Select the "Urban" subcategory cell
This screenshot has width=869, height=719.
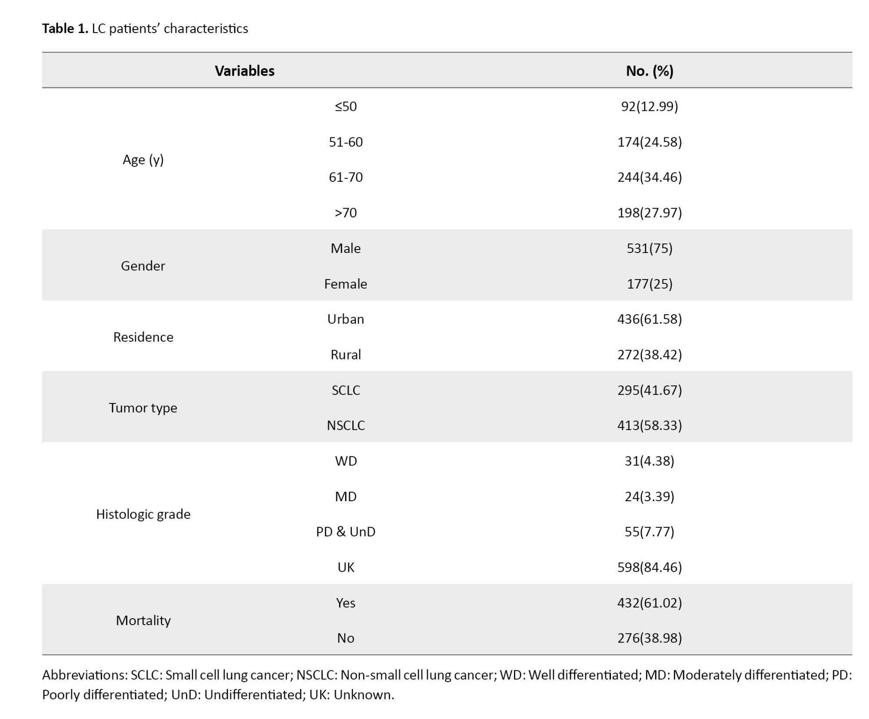point(345,319)
